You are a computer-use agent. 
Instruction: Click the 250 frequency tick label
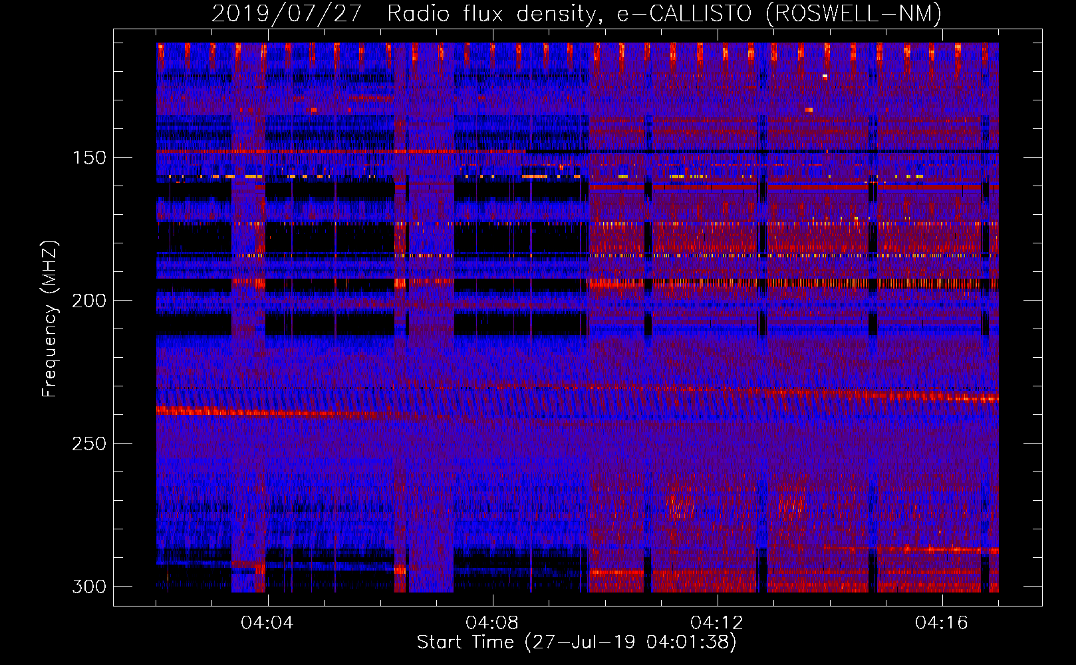(89, 444)
